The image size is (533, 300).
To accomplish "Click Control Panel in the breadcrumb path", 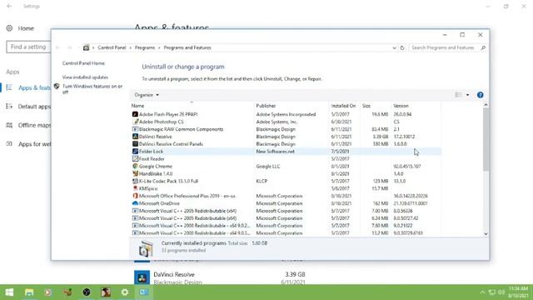I will (112, 48).
